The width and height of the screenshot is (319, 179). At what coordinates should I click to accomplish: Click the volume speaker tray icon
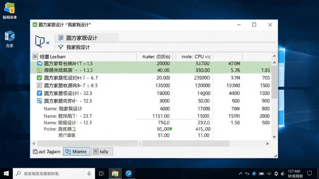[x=283, y=173]
